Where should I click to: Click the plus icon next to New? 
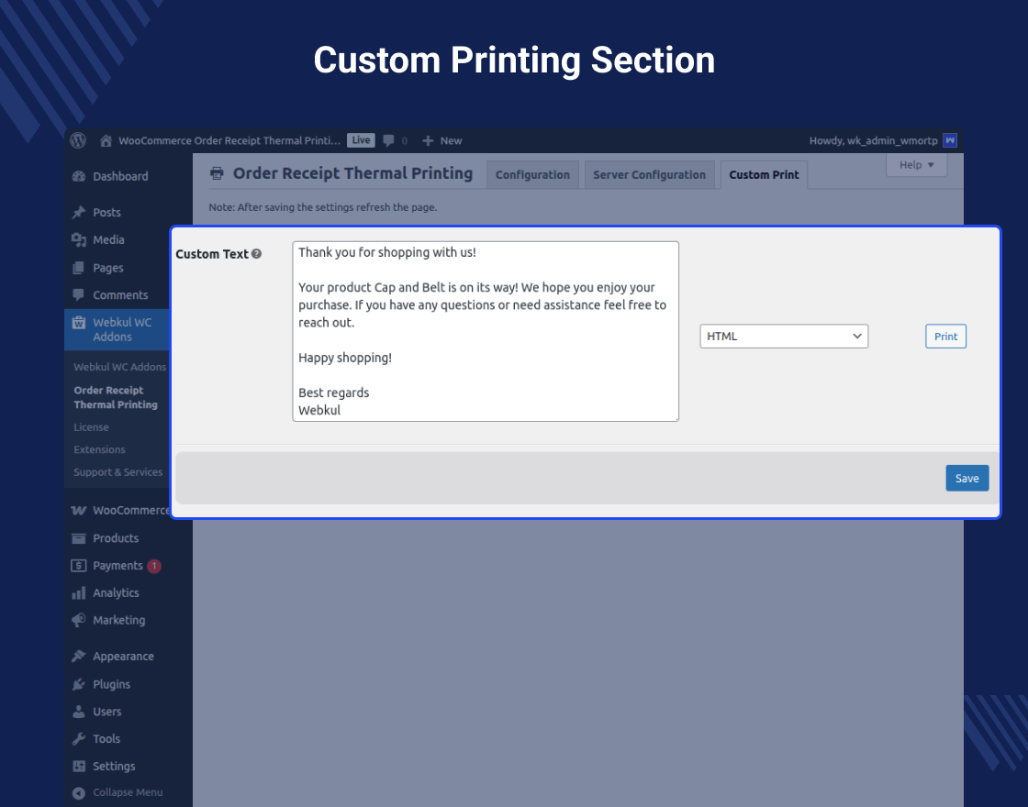click(x=428, y=140)
